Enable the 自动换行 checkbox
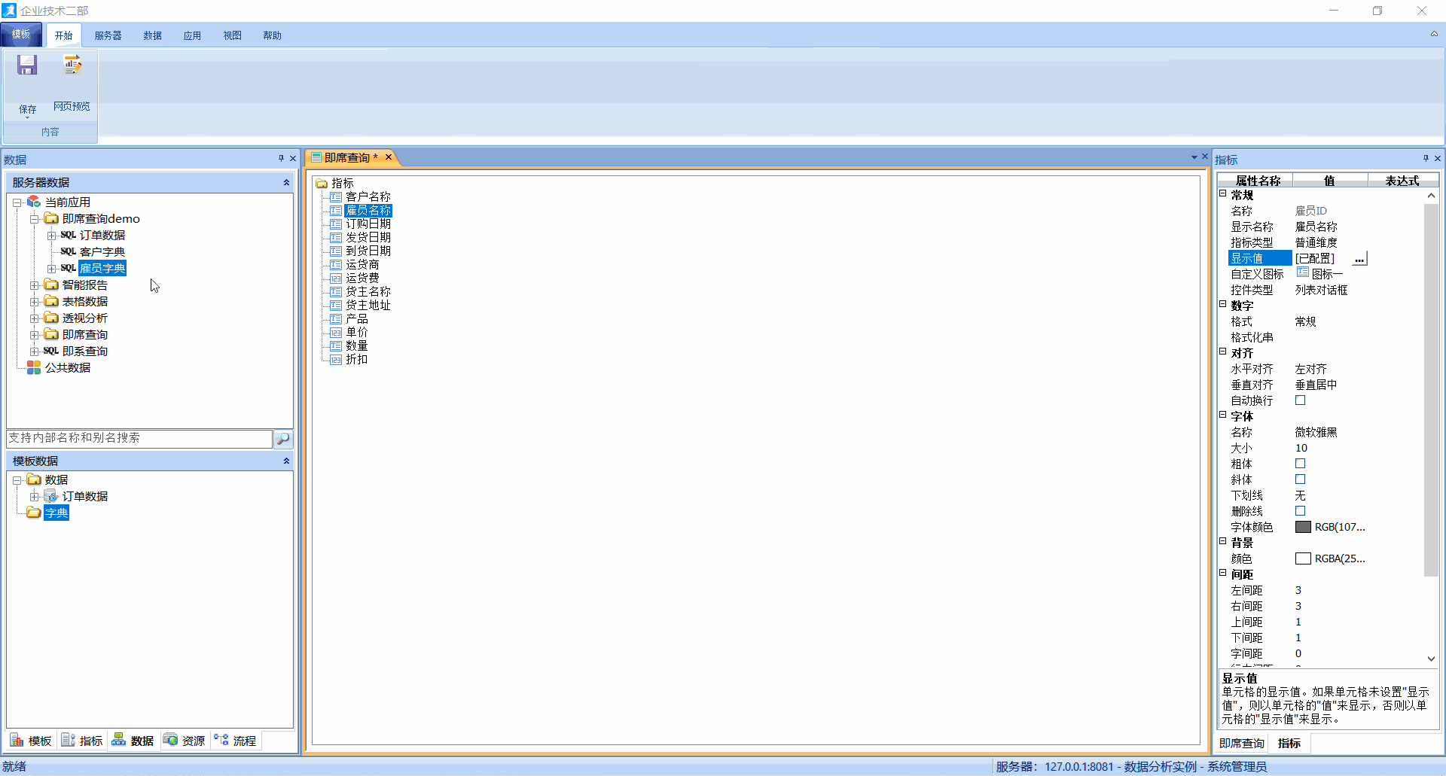 [x=1300, y=400]
